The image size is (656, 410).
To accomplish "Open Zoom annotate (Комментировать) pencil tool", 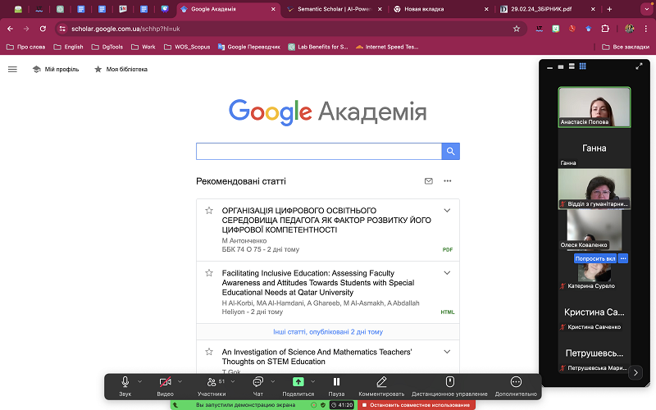I will click(382, 385).
